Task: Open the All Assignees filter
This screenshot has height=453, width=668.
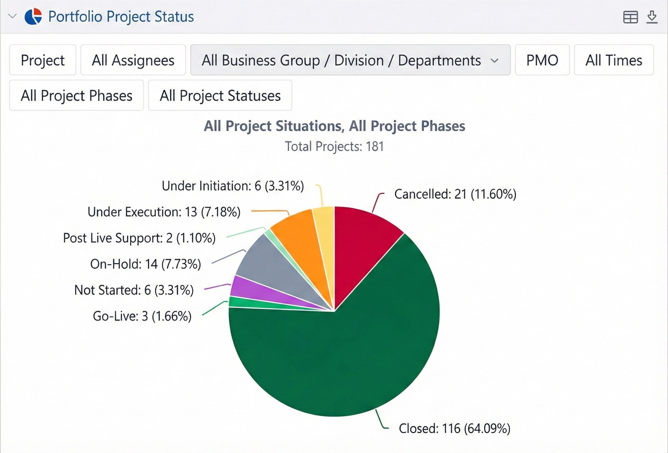Action: 133,60
